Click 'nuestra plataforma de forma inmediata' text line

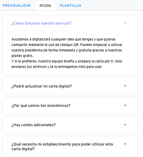coord(67,50)
